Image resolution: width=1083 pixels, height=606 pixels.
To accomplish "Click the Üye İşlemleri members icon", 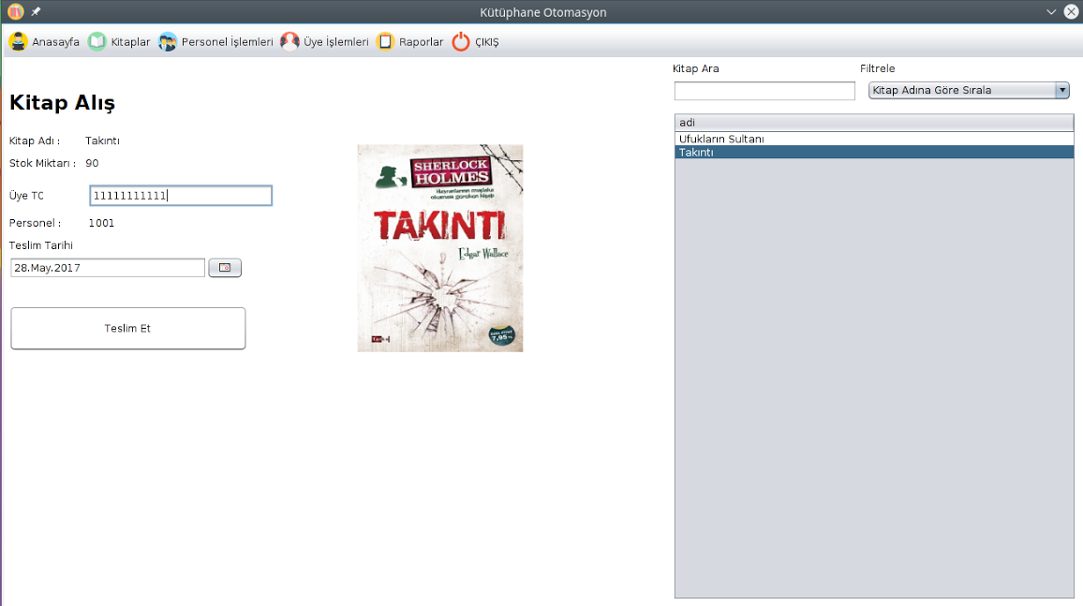I will click(289, 41).
